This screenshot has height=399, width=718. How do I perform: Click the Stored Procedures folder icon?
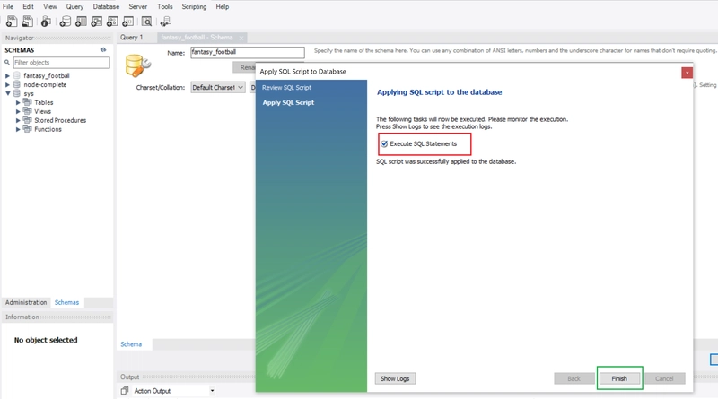[x=28, y=120]
